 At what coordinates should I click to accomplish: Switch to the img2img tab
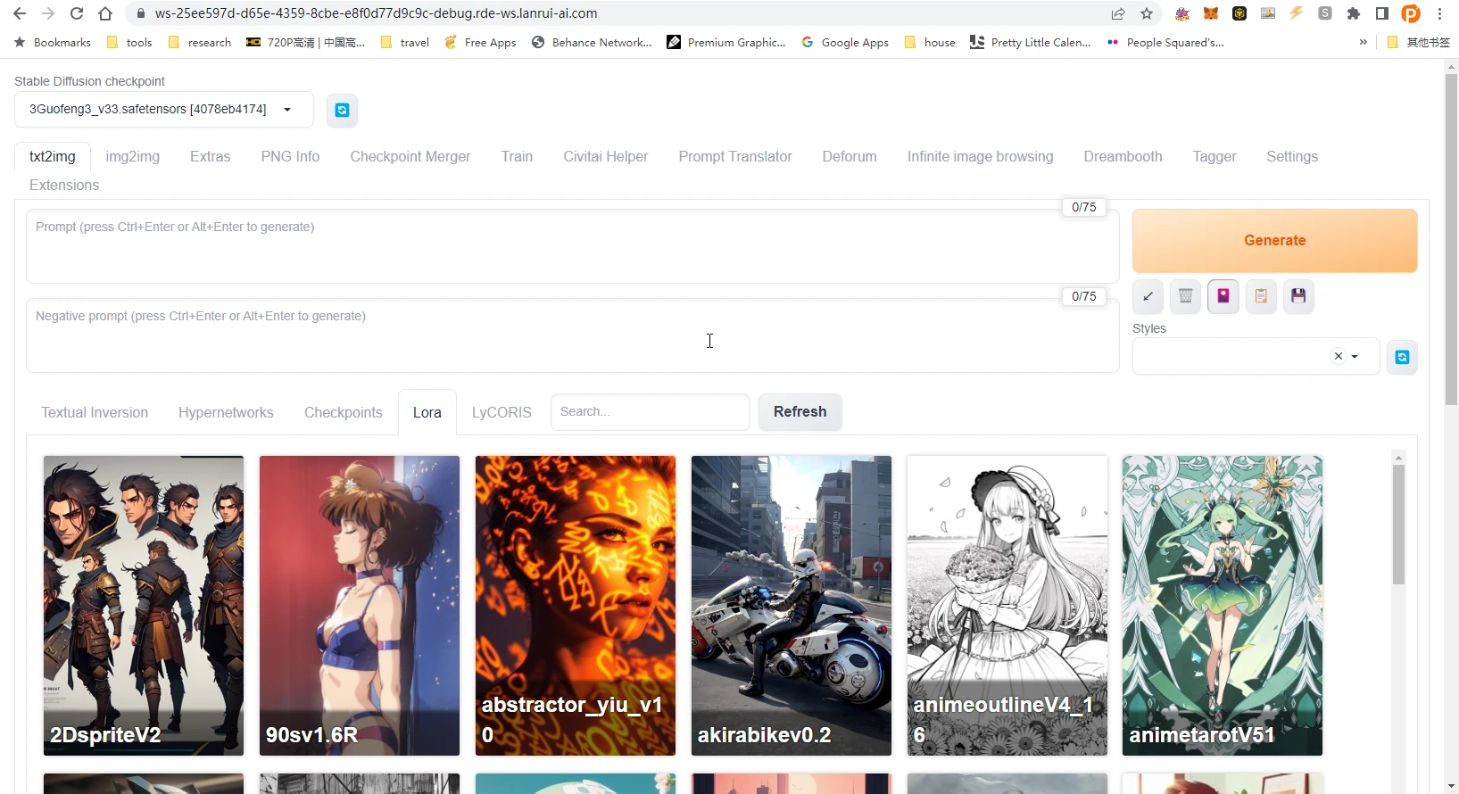(133, 156)
